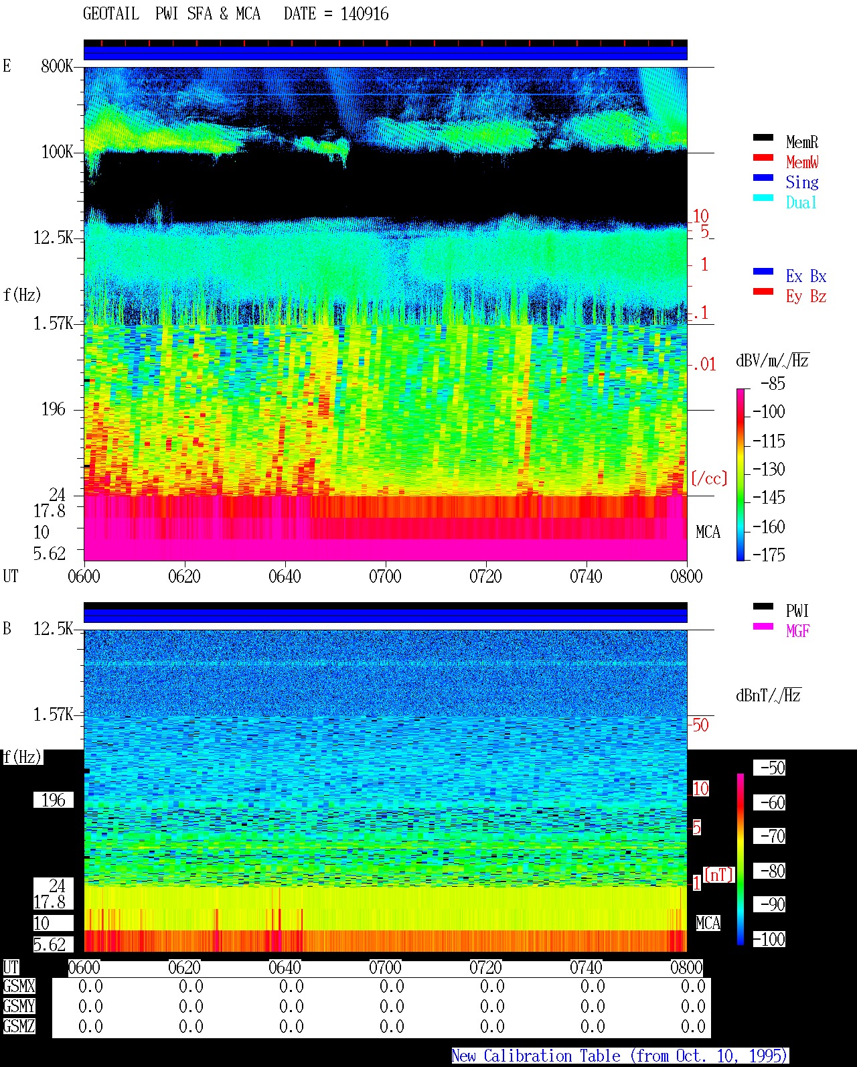Viewport: 857px width, 1067px height.
Task: Click the -145 color scale value
Action: pos(769,498)
